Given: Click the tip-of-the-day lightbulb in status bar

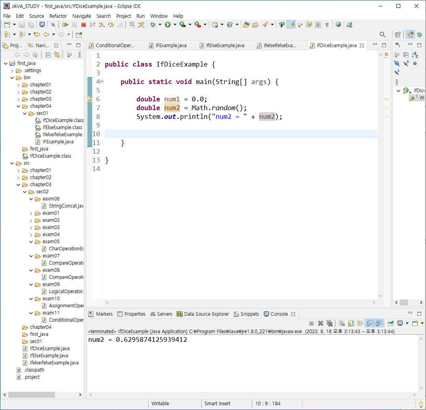Looking at the screenshot, I should click(421, 404).
